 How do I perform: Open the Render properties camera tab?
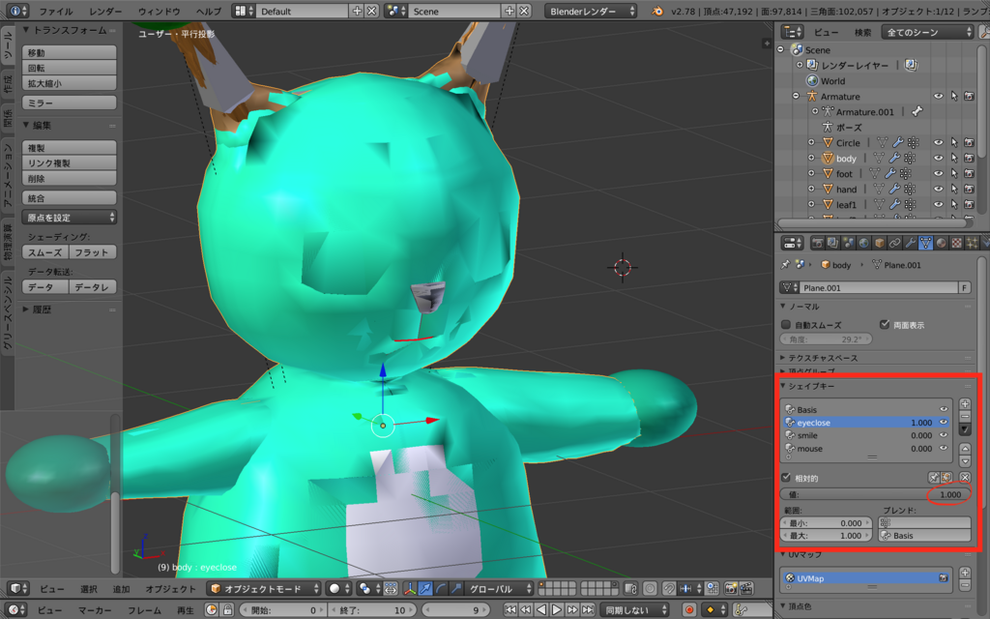818,243
